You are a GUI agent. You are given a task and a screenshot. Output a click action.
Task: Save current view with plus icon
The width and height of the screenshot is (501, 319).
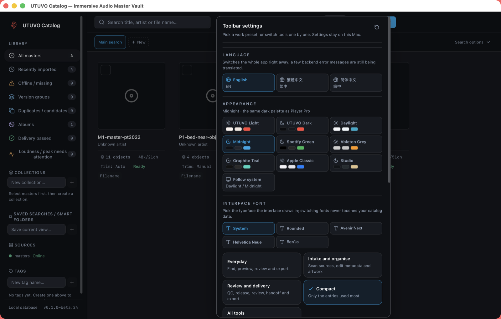(x=72, y=230)
